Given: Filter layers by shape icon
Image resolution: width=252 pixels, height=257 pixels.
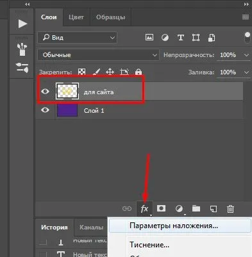Looking at the screenshot, I should [x=196, y=38].
